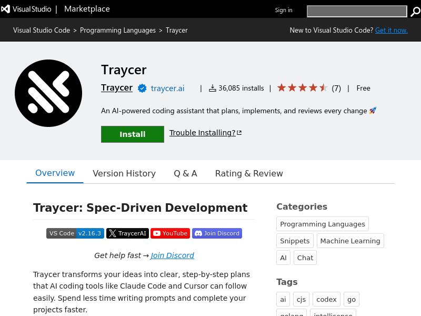This screenshot has width=421, height=316.
Task: Click the Join Discord badge
Action: pyautogui.click(x=217, y=233)
